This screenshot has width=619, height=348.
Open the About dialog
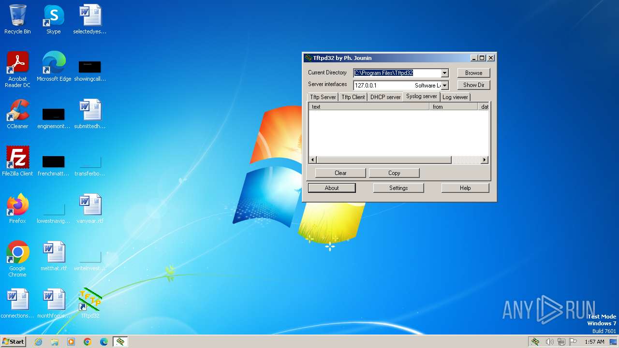pos(332,188)
